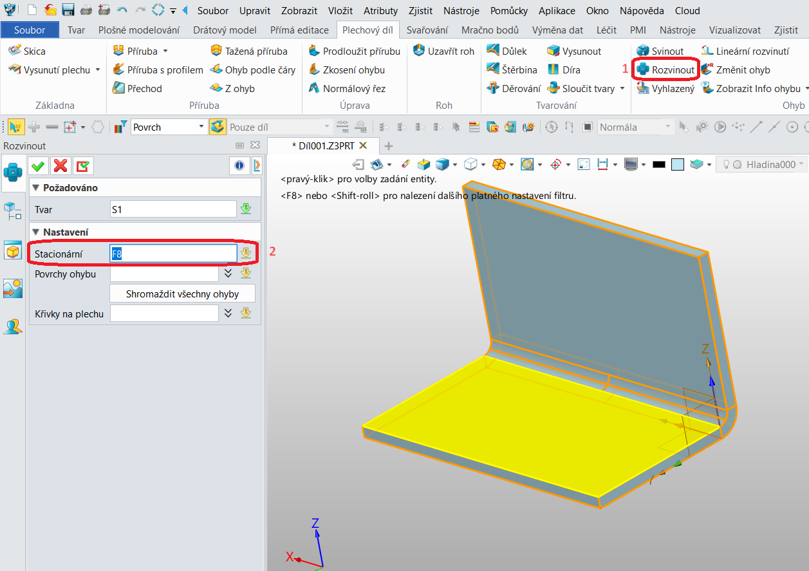The image size is (809, 571).
Task: Choose the Tažená příruba tool
Action: tap(248, 51)
